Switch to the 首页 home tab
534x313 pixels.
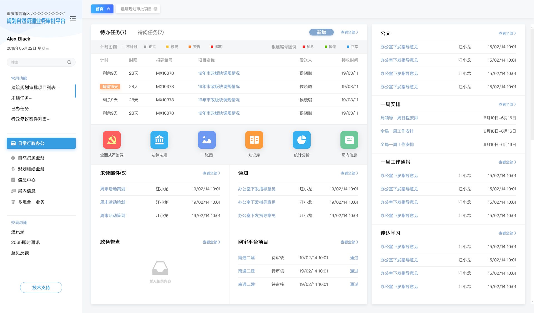[102, 9]
